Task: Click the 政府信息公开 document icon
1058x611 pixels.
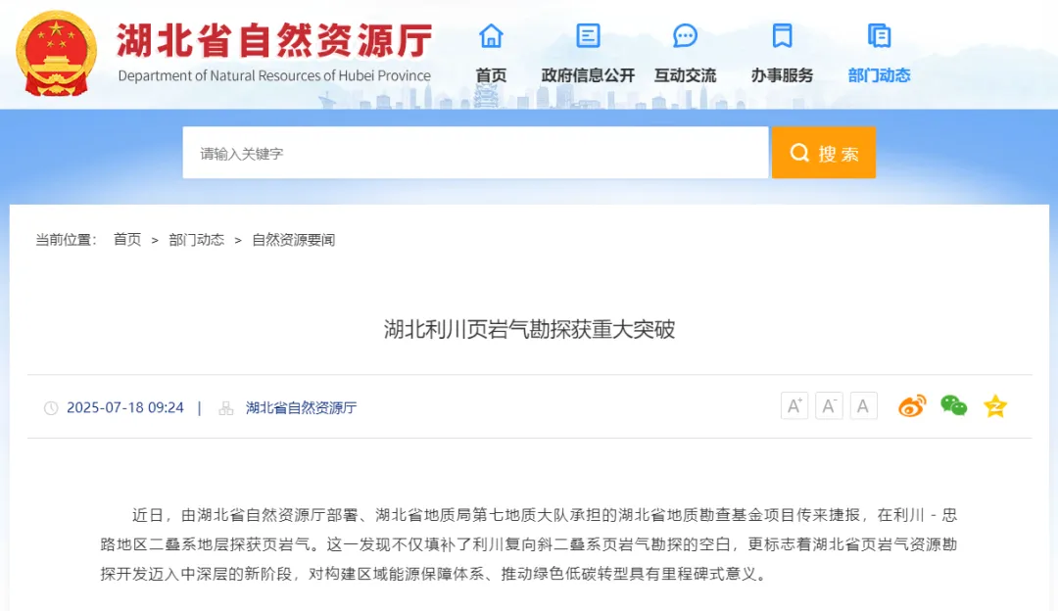Action: click(586, 35)
